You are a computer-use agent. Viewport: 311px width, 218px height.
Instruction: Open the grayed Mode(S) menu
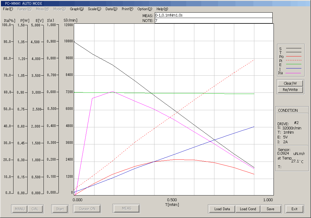pos(59,9)
